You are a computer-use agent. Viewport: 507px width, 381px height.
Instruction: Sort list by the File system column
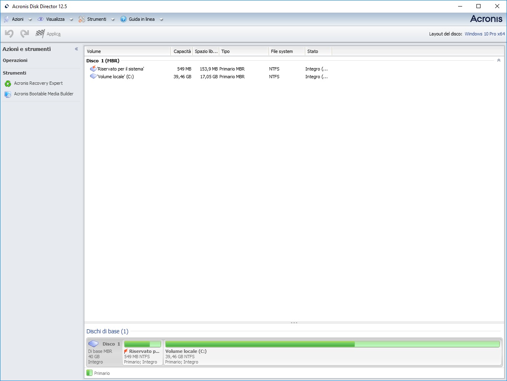[x=282, y=51]
